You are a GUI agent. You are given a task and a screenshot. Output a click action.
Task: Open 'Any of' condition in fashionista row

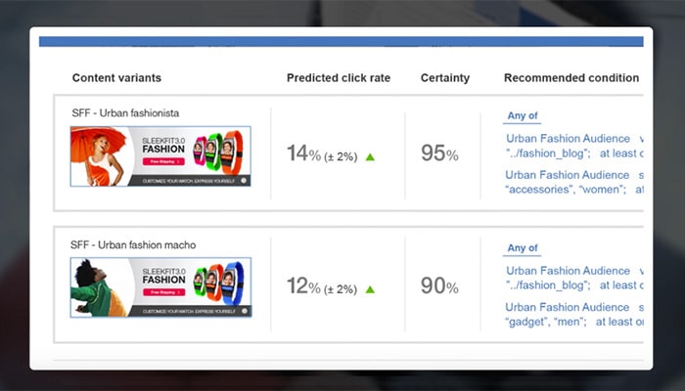tap(523, 116)
